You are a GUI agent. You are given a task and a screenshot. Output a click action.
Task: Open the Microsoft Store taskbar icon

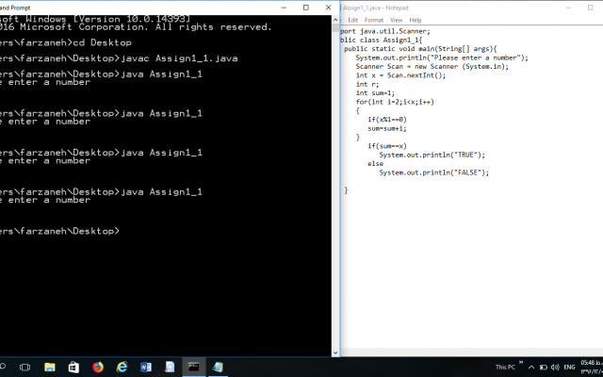click(x=73, y=367)
